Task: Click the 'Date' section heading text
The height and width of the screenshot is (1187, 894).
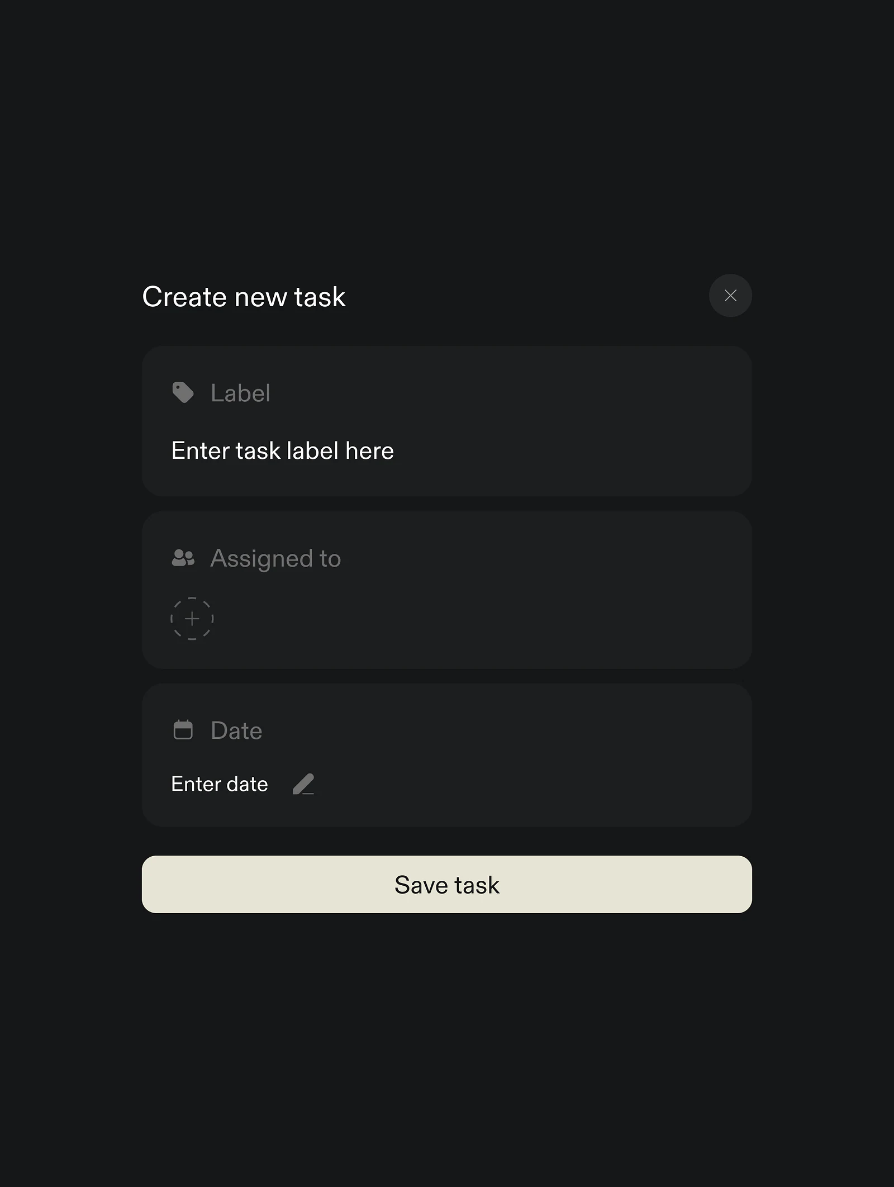Action: [236, 730]
